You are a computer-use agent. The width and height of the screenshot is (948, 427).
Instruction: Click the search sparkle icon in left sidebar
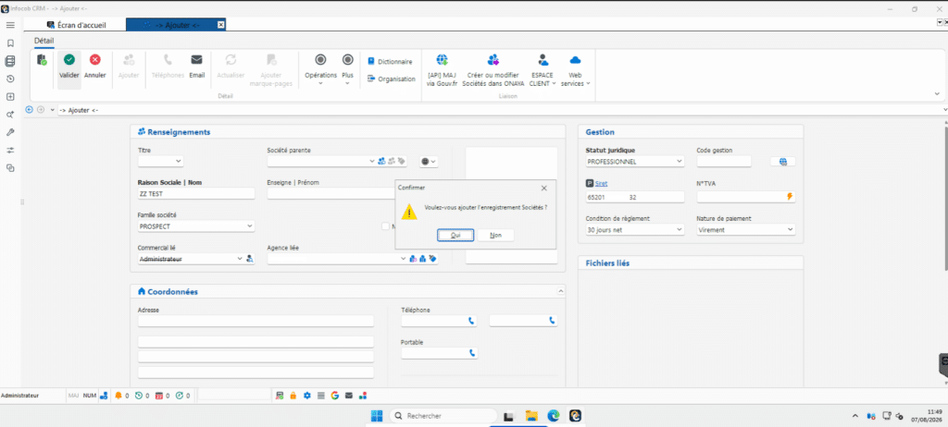(x=10, y=115)
